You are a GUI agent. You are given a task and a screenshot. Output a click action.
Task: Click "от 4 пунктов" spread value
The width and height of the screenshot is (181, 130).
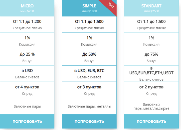27,87
